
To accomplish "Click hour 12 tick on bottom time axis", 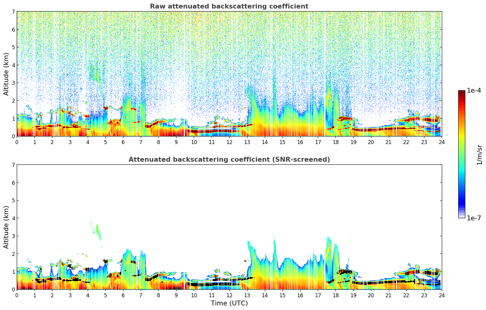I will click(x=229, y=295).
